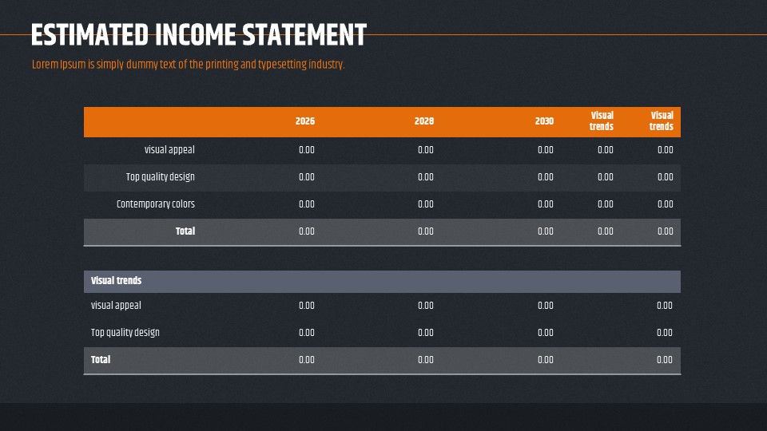Click the 2026 value for Contemporary colors
Screen dimensions: 767x431
click(307, 204)
